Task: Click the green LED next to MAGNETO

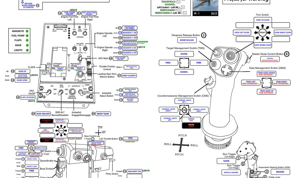Action: pos(27,31)
